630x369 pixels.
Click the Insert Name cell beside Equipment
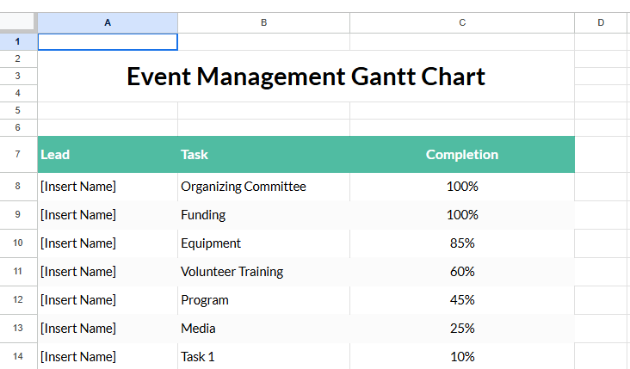click(x=78, y=243)
